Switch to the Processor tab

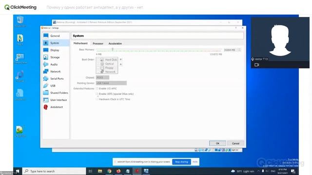pyautogui.click(x=98, y=43)
